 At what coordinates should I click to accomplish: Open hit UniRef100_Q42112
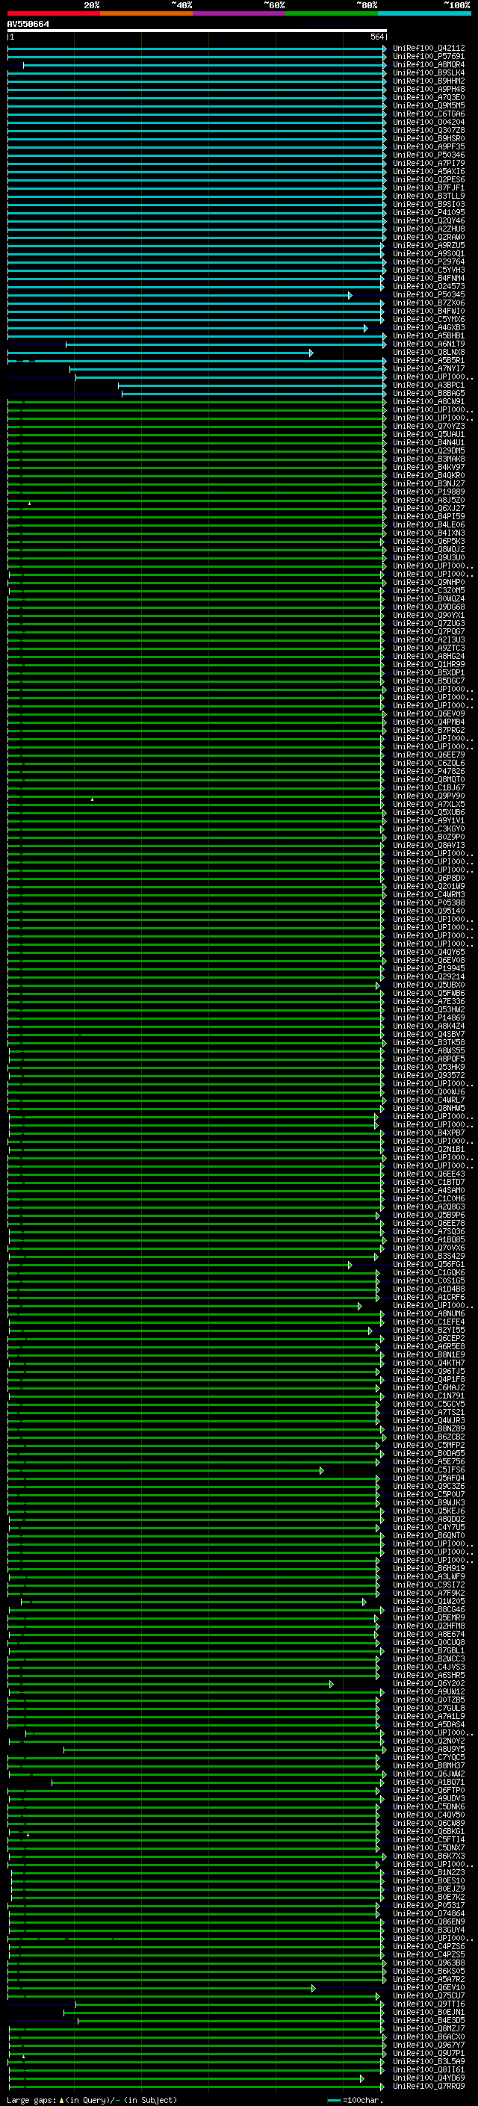(x=428, y=49)
